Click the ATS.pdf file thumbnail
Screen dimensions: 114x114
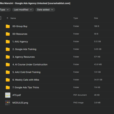point(8,95)
